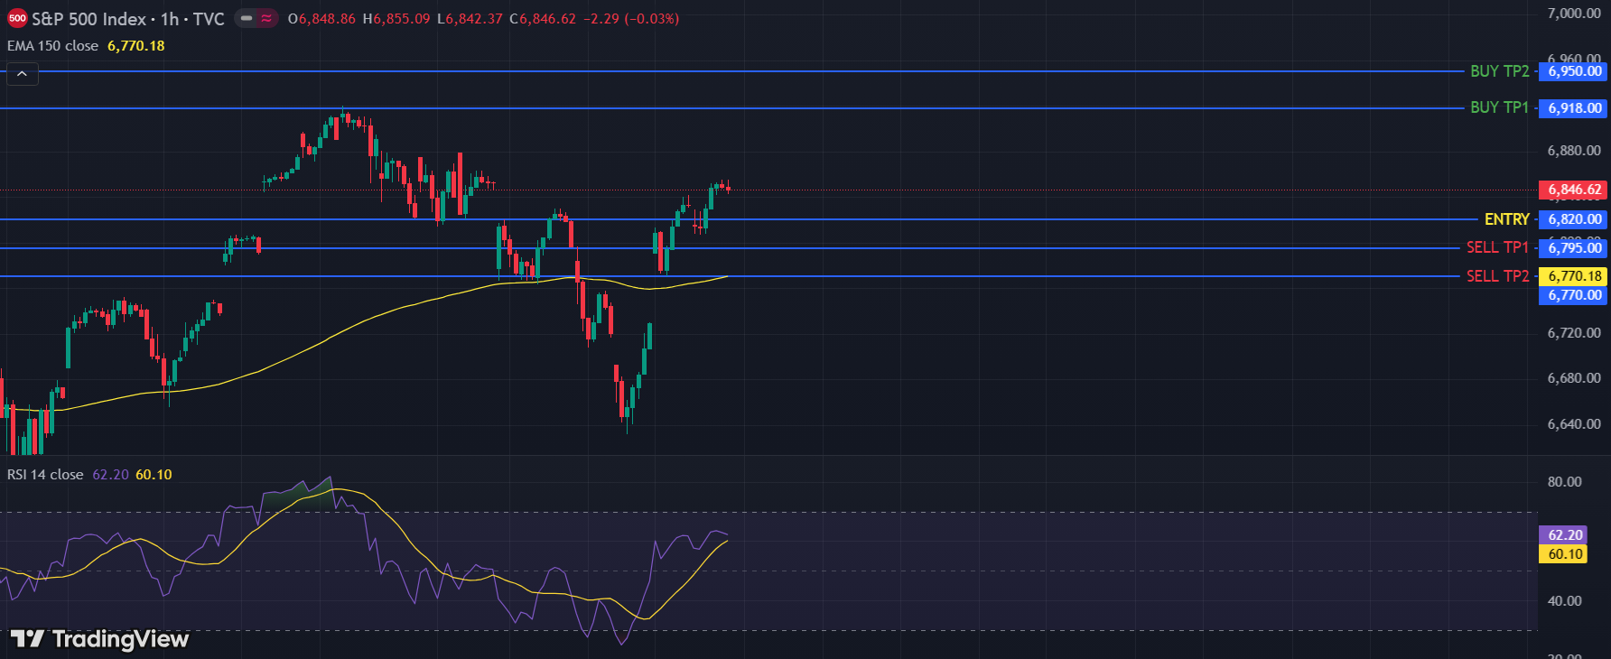Image resolution: width=1611 pixels, height=659 pixels.
Task: Click the 6,950.00 price axis label
Action: (1574, 71)
